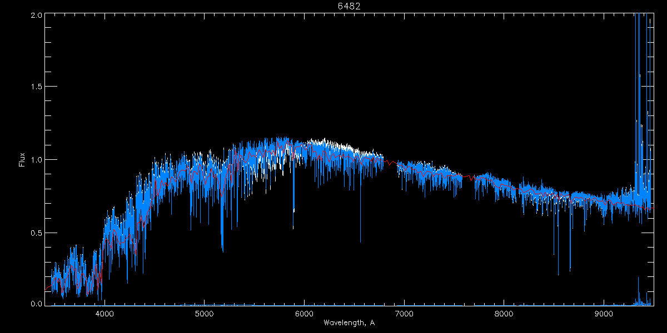The height and width of the screenshot is (333, 667).
Task: Click the 1.5 y-axis tick label
Action: 36,87
